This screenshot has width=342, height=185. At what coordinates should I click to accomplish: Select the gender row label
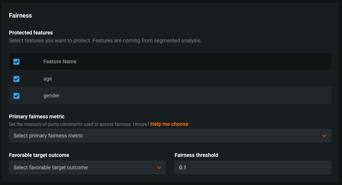tap(51, 95)
